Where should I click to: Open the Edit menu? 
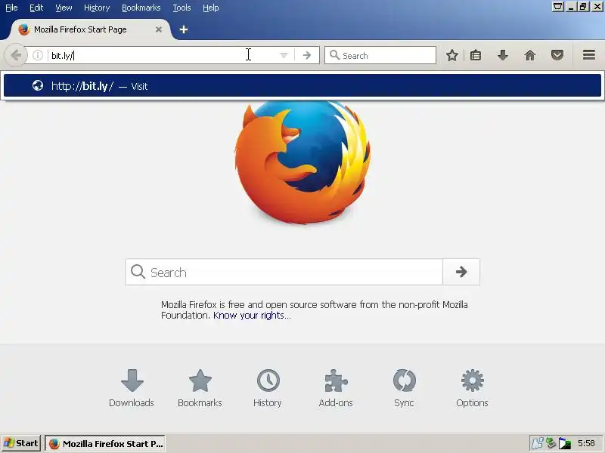click(36, 8)
